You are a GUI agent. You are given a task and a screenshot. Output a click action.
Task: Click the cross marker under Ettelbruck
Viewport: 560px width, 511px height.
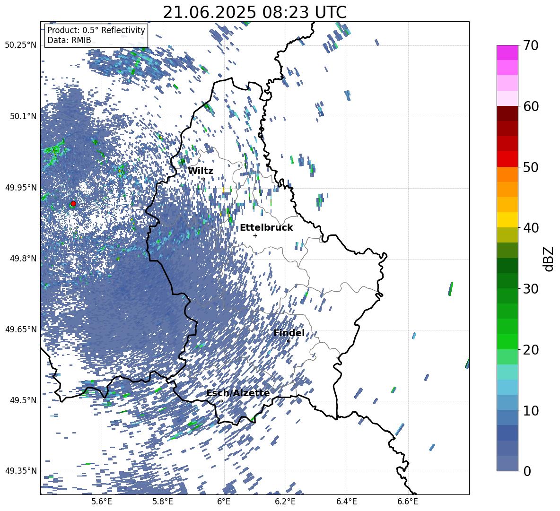coord(255,235)
